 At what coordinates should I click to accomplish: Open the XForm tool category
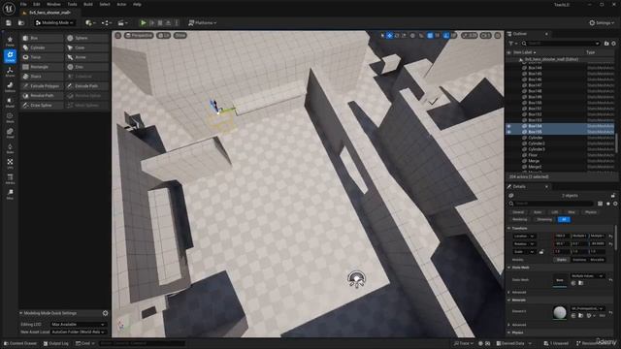10,72
